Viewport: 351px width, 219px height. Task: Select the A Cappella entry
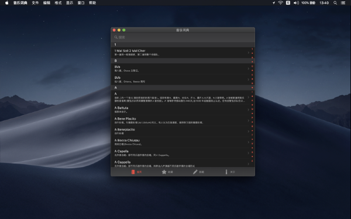[x=181, y=163]
